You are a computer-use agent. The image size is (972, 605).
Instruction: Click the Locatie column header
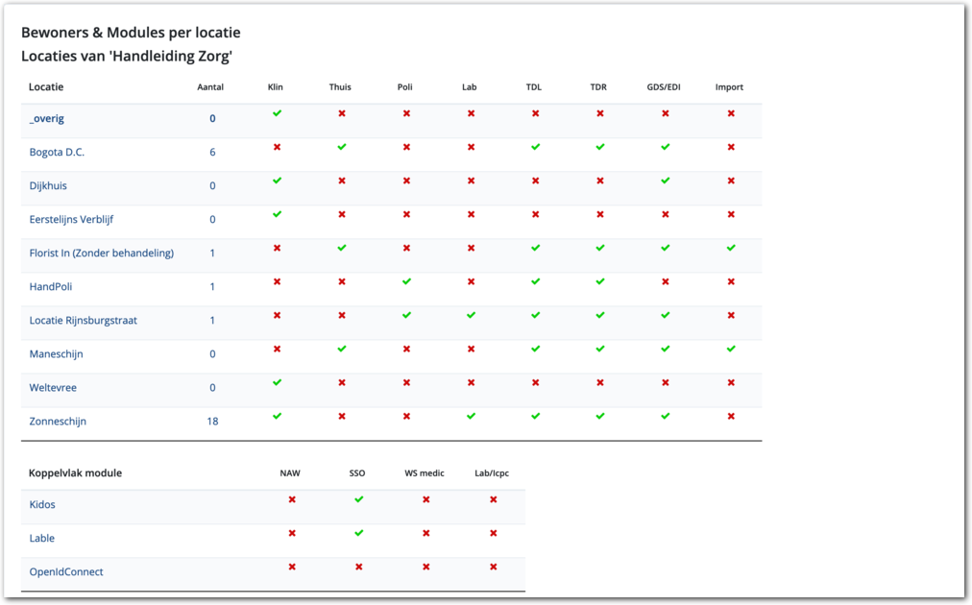(x=46, y=87)
